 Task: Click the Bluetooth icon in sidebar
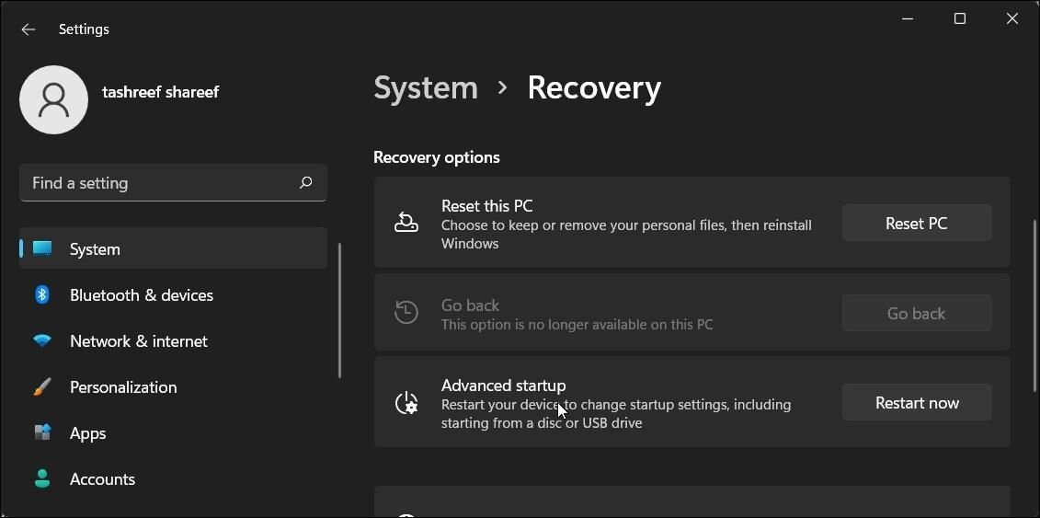42,294
